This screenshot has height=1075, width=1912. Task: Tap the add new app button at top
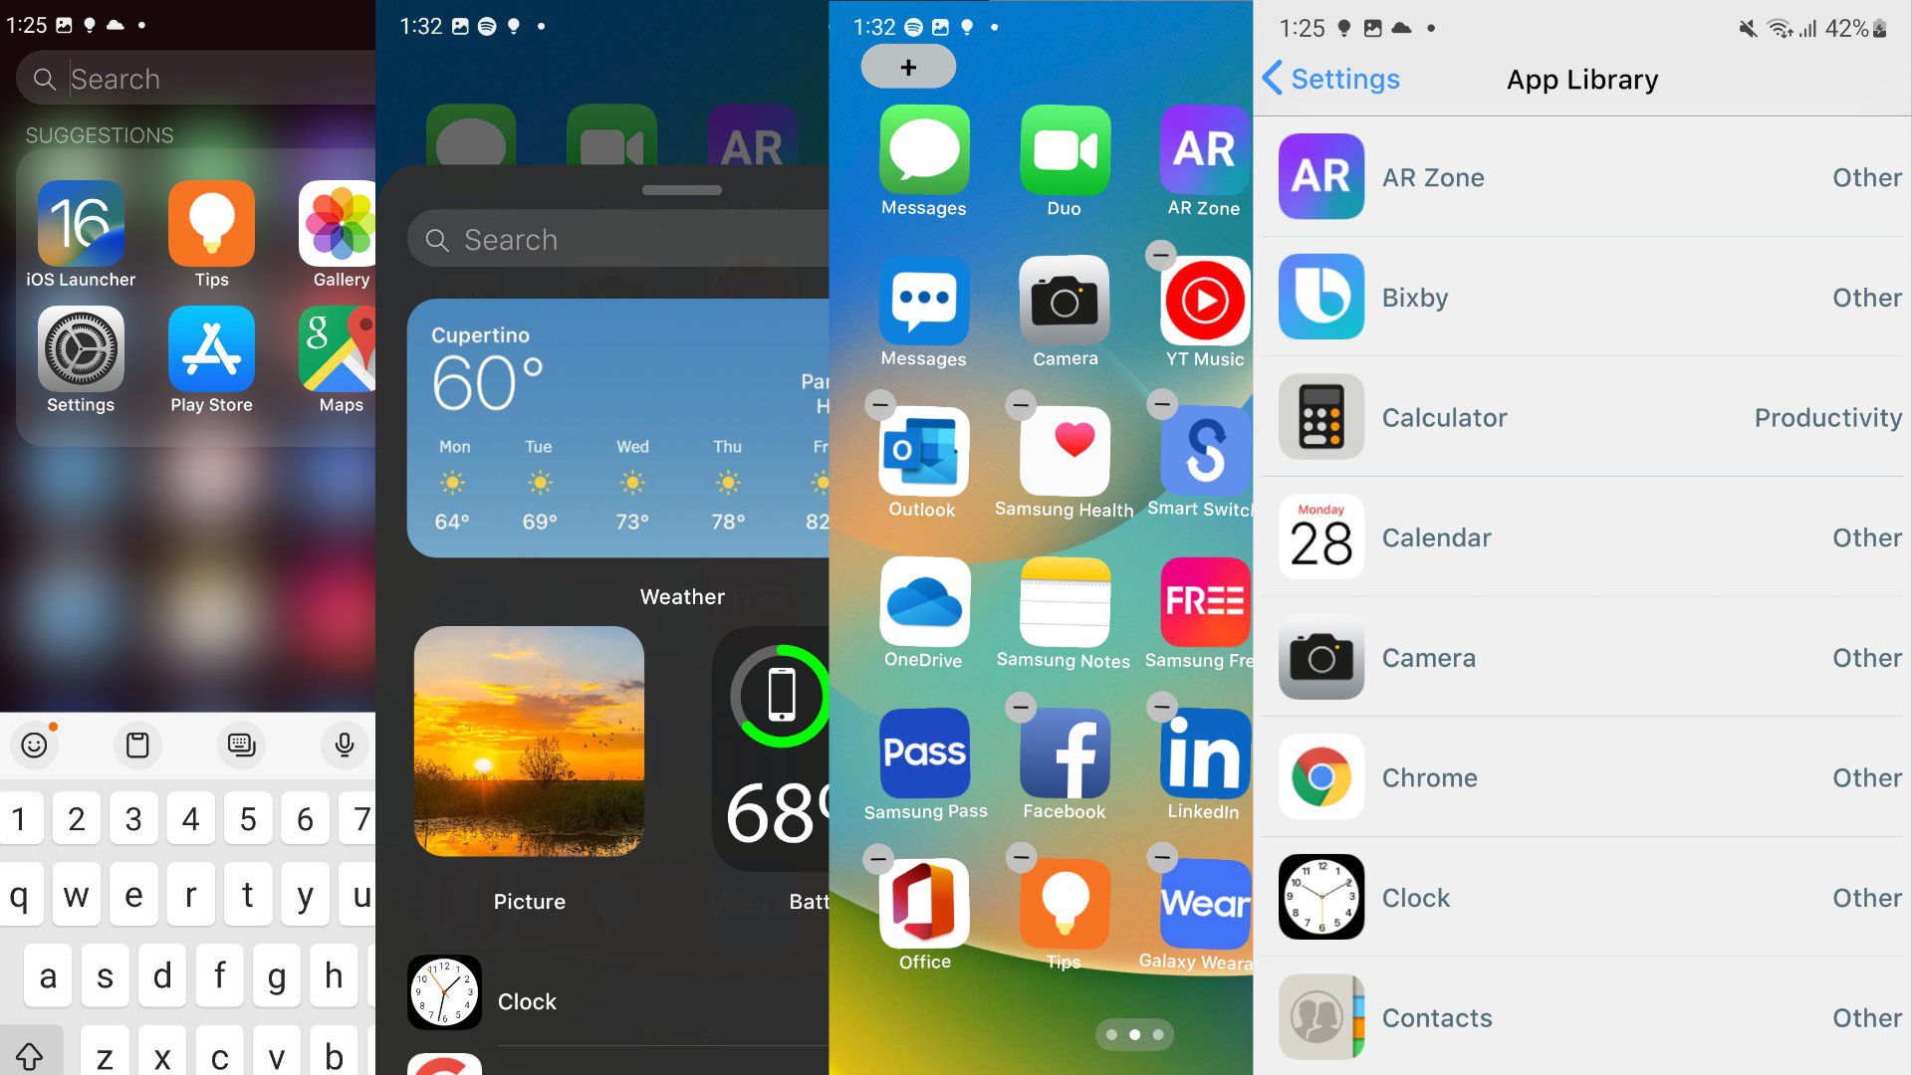point(906,65)
